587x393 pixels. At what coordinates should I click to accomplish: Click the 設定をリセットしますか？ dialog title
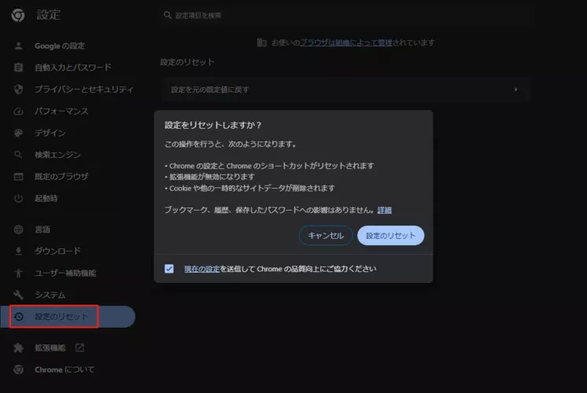tap(213, 125)
